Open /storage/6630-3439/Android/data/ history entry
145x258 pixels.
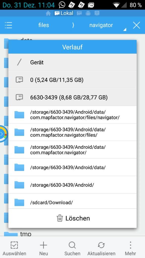pos(72,167)
